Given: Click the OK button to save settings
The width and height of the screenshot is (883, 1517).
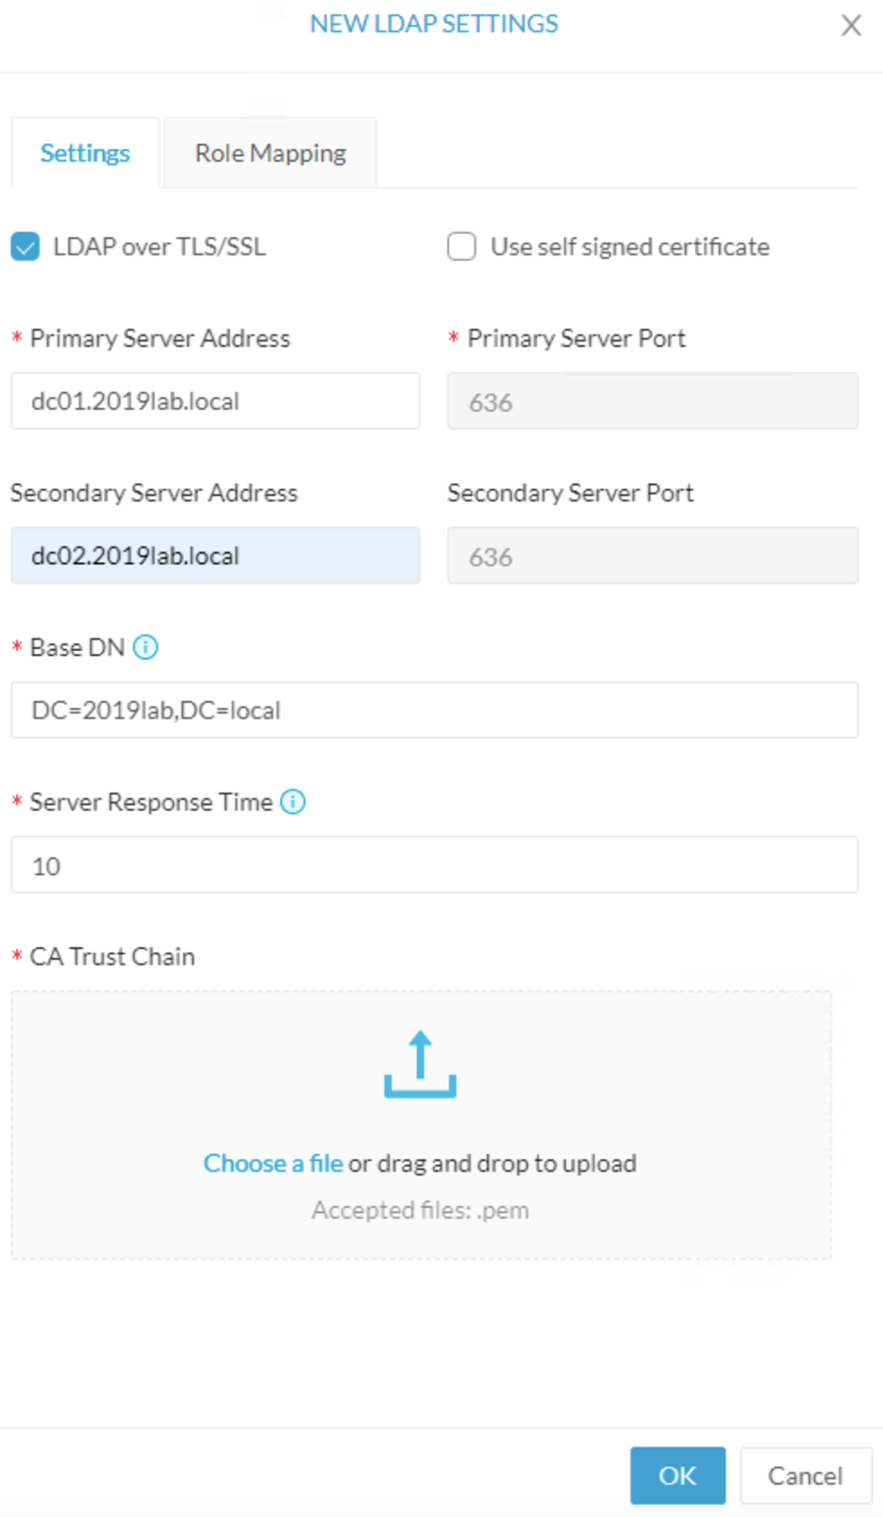Looking at the screenshot, I should 676,1476.
